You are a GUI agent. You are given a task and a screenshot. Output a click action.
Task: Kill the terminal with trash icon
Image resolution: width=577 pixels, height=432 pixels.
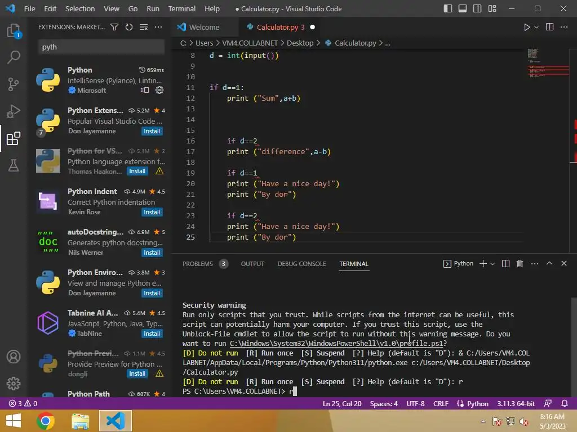coord(520,263)
